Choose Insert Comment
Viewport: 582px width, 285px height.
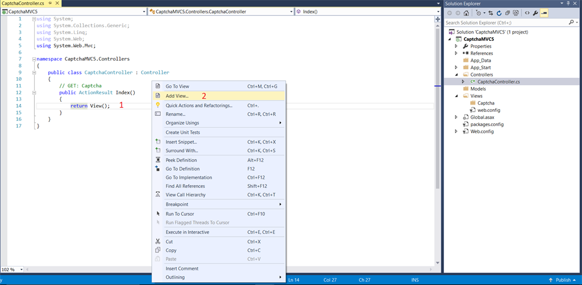[x=219, y=269]
